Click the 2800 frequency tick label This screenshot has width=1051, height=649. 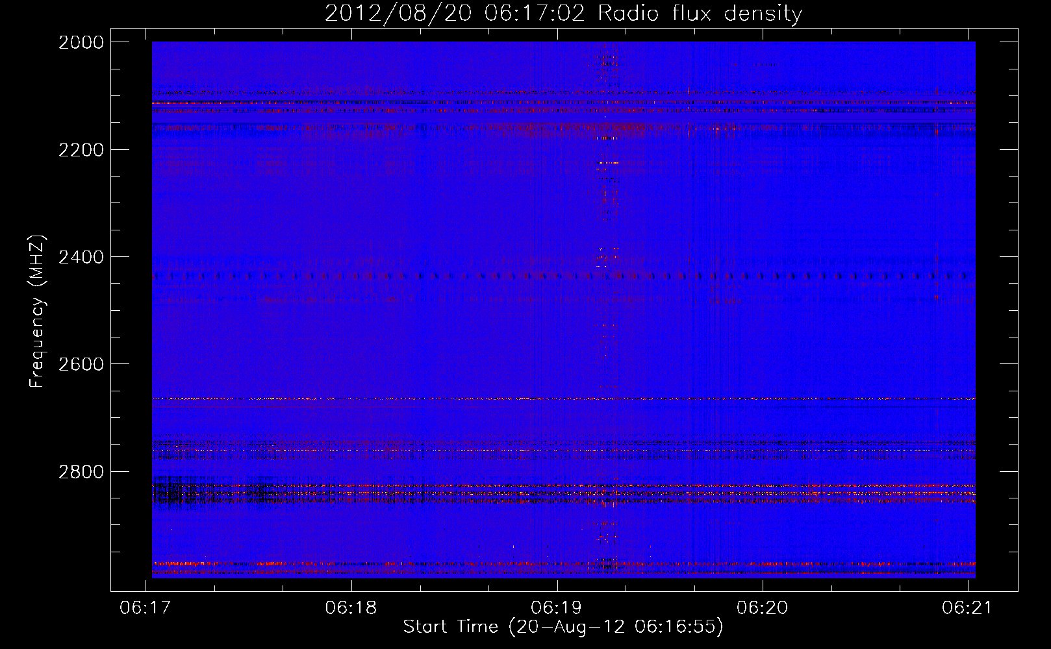coord(81,472)
